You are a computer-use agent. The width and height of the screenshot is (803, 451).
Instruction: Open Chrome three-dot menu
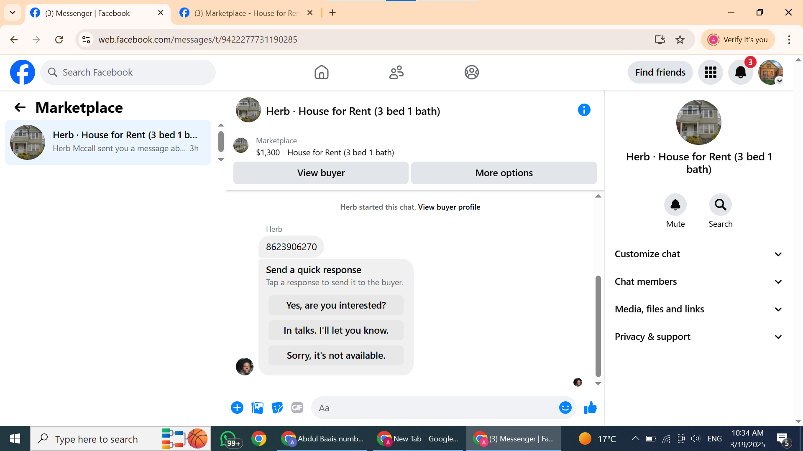pyautogui.click(x=789, y=40)
